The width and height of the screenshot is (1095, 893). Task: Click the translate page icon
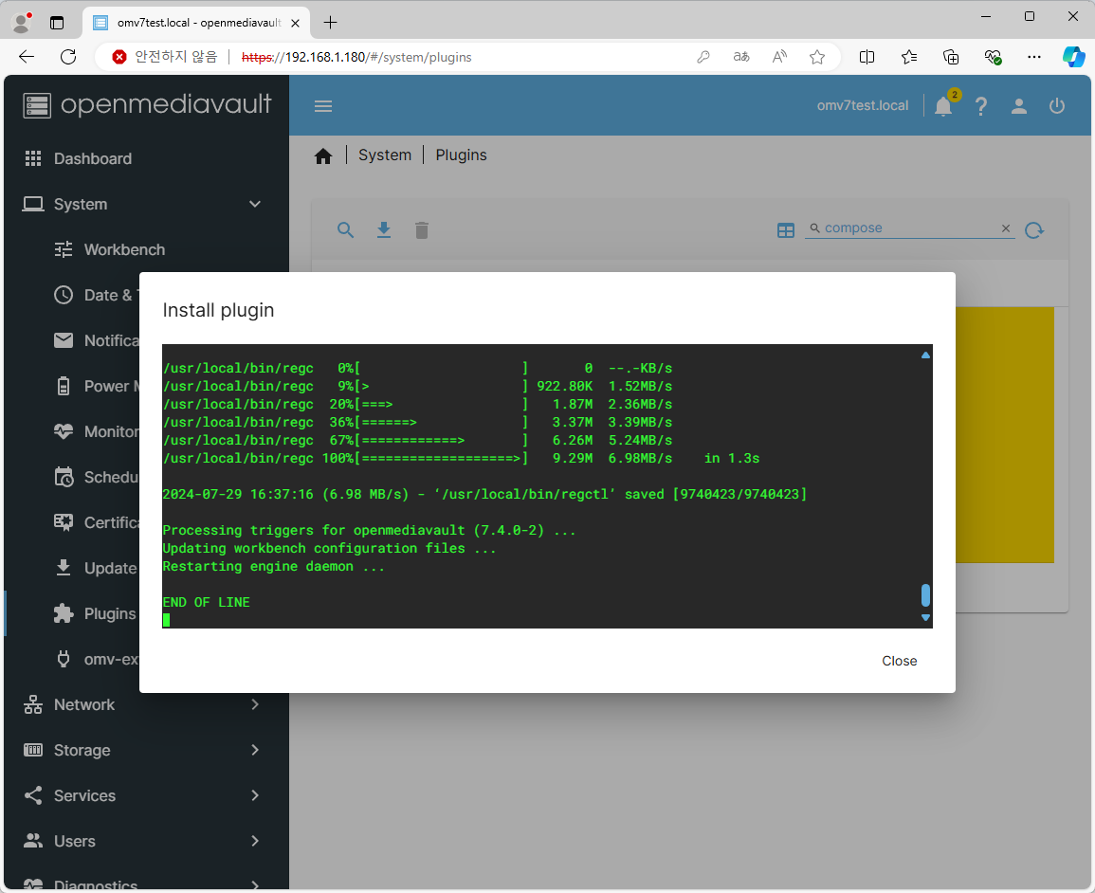[741, 57]
